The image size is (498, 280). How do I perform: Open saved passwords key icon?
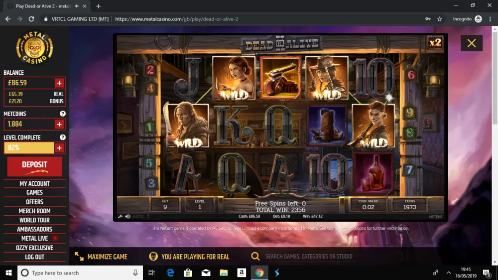point(428,19)
